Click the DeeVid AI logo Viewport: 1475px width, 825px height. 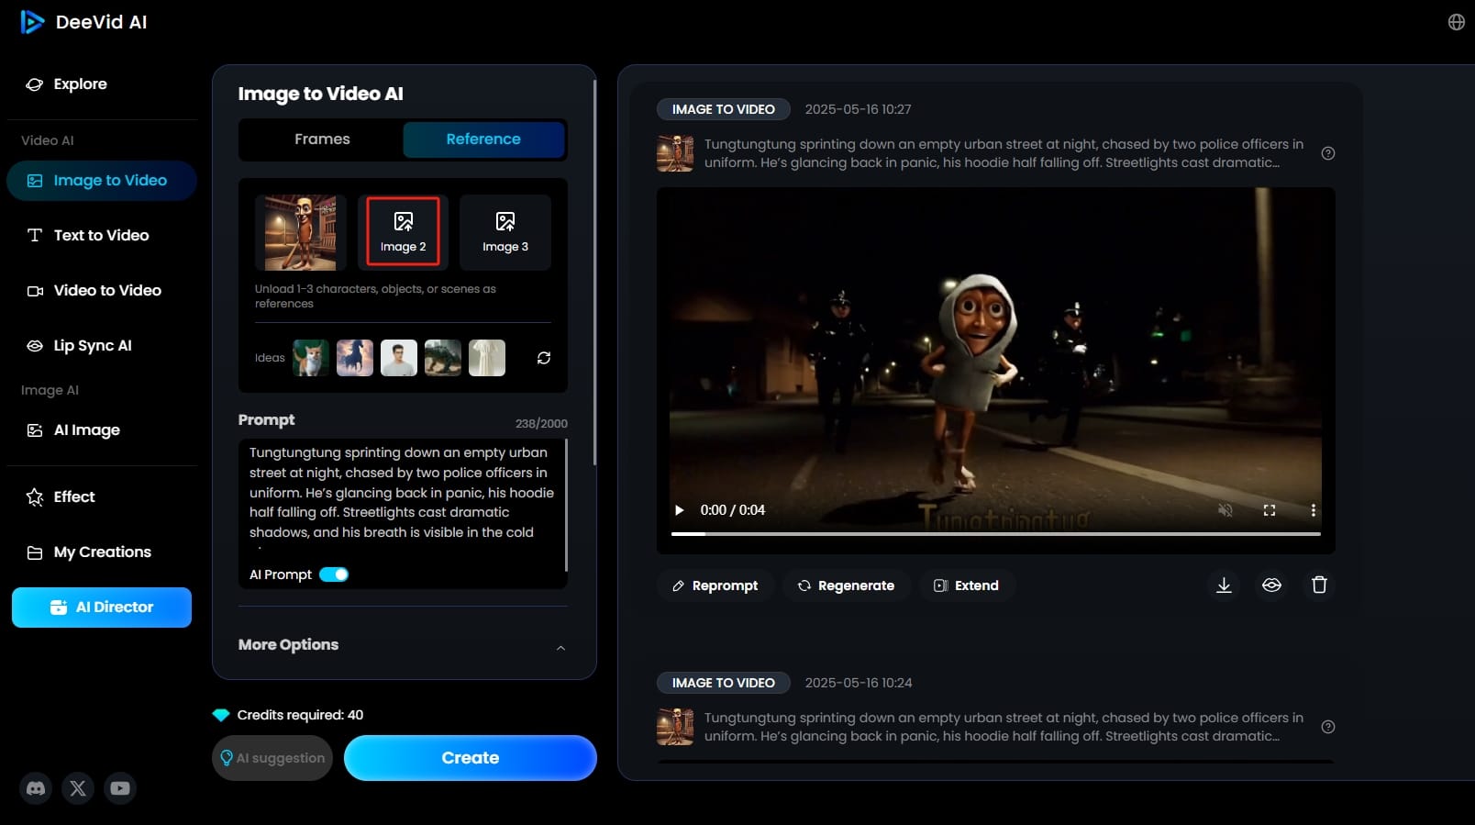[x=83, y=22]
